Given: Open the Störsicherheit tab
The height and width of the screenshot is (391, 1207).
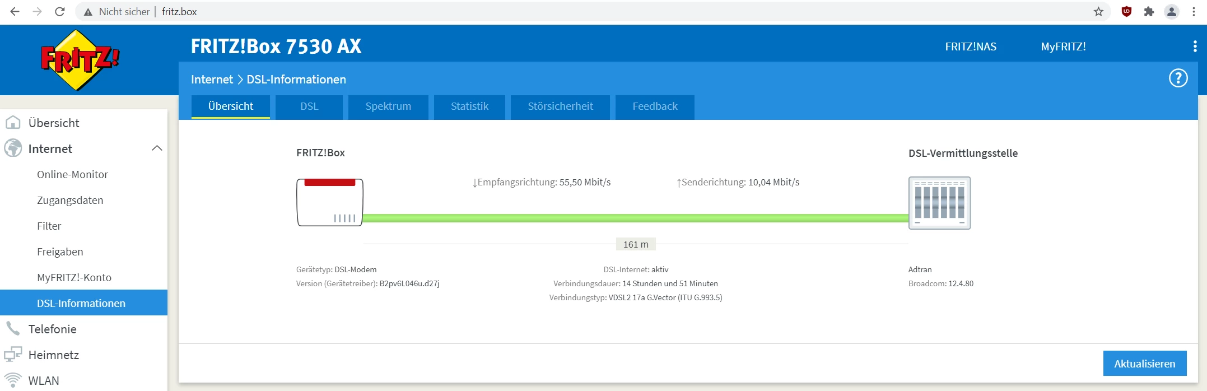Looking at the screenshot, I should [x=560, y=106].
